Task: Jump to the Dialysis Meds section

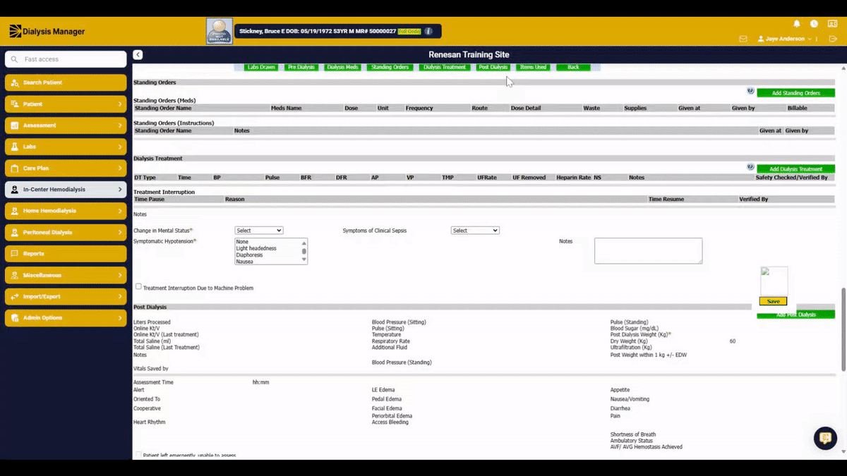Action: pos(343,68)
